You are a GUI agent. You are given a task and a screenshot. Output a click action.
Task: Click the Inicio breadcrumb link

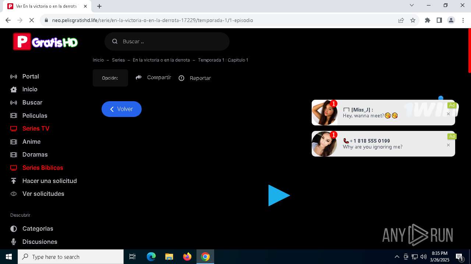click(98, 60)
